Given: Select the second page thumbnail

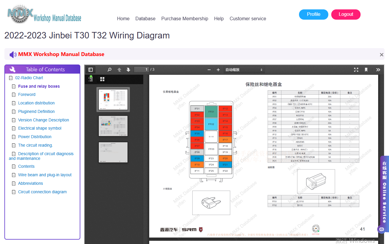Looking at the screenshot, I should click(113, 126).
